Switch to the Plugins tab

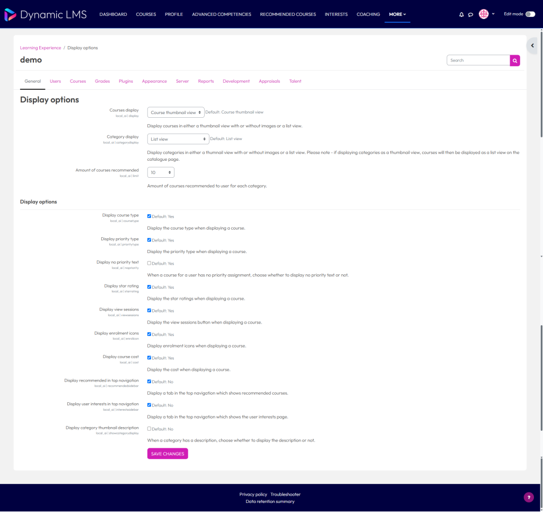(126, 81)
